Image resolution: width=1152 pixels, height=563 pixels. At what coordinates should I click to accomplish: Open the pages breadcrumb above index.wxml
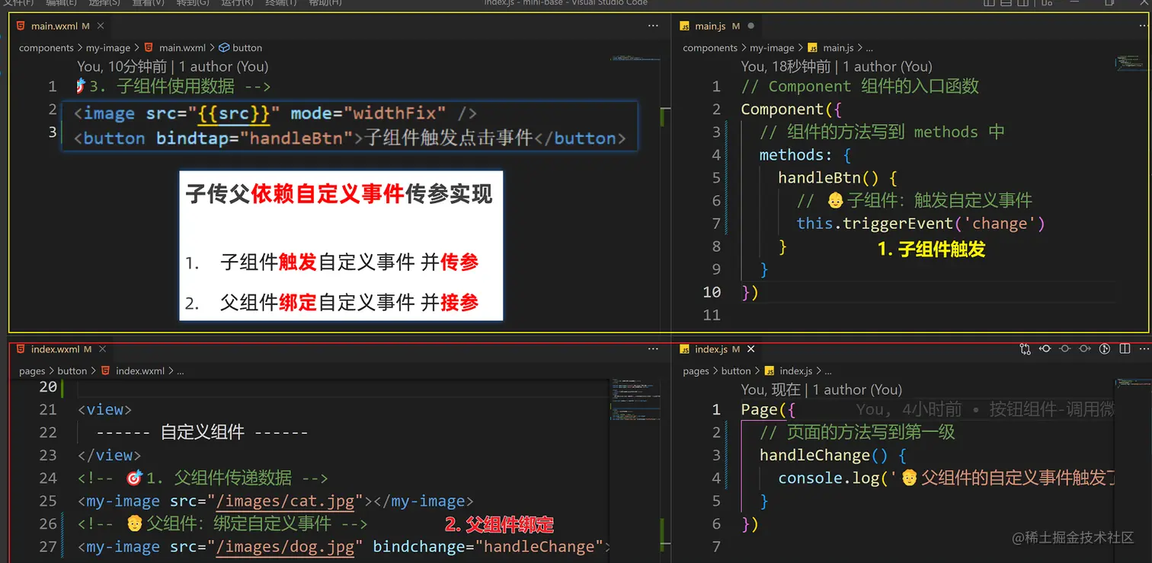(x=32, y=371)
